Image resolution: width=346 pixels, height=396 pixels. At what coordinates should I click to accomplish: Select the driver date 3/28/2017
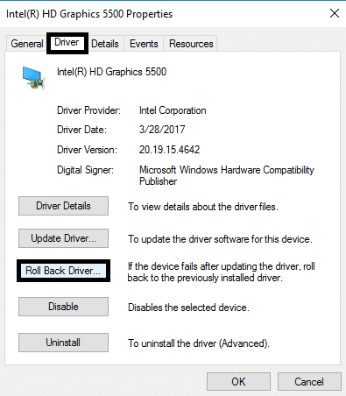[162, 130]
